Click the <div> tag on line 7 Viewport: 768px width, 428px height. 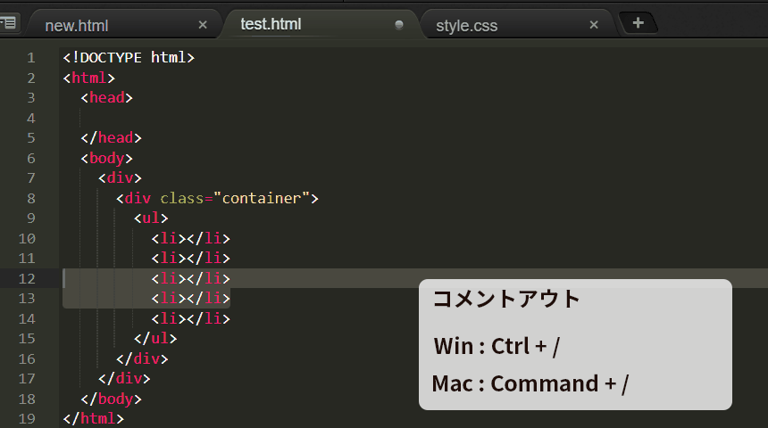120,178
